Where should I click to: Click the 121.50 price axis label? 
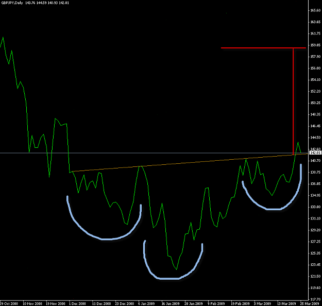(x=315, y=276)
